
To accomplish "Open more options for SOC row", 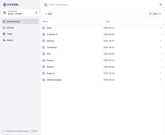I will pos(161,54).
